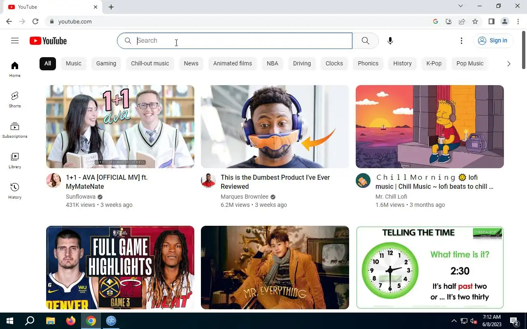The width and height of the screenshot is (527, 329).
Task: Open a new browser tab
Action: coord(111,7)
